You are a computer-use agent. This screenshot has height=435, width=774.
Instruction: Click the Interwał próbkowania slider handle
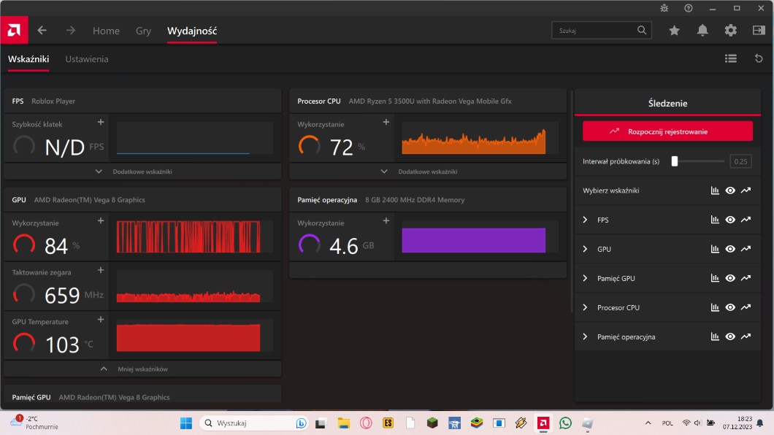[x=675, y=161]
